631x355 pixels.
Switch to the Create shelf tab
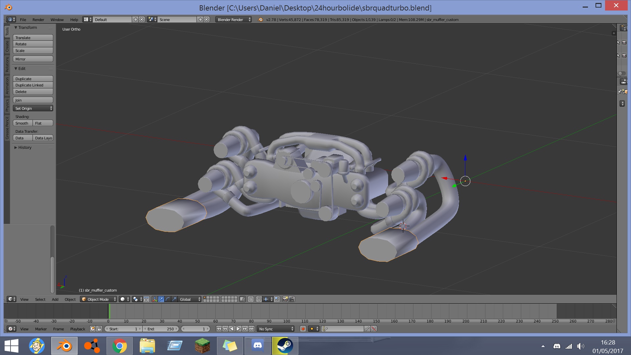point(7,46)
